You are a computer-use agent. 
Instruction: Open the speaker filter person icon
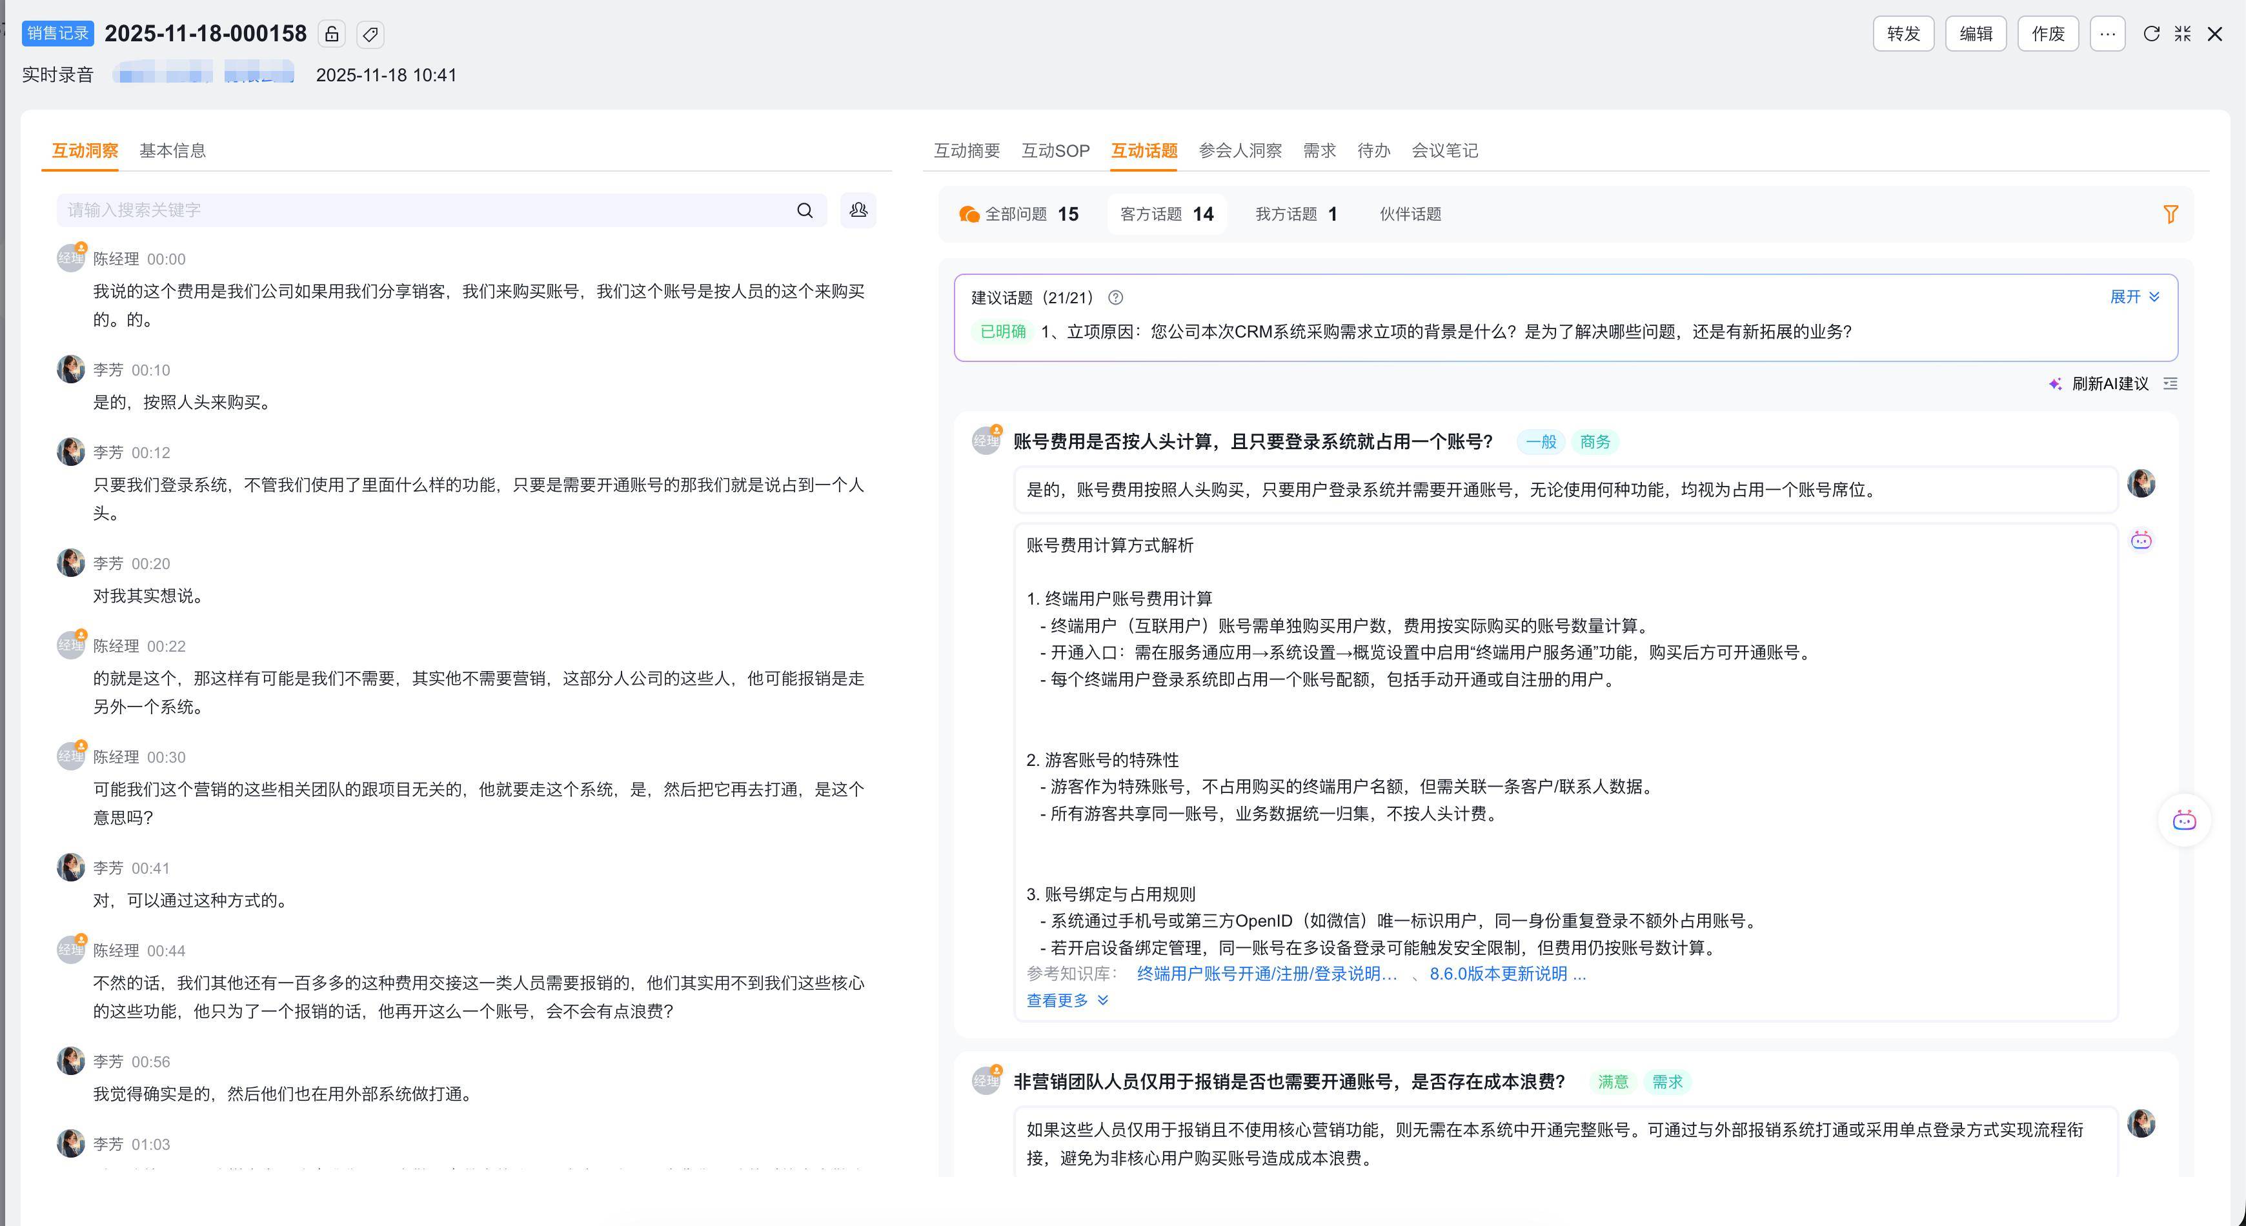pyautogui.click(x=858, y=210)
